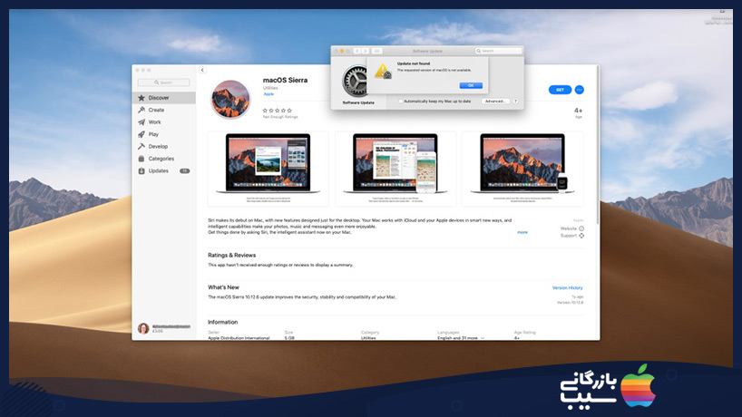
Task: Enable Automatically keep my Mac up to date
Action: pyautogui.click(x=401, y=102)
